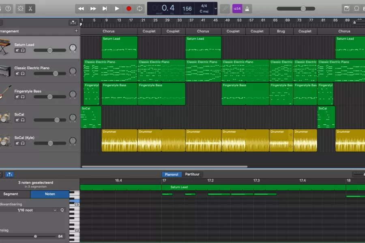Toggle the purple count-in 1234 button
This screenshot has height=243, width=365.
(x=237, y=9)
